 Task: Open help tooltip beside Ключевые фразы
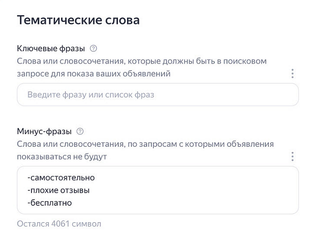click(94, 48)
